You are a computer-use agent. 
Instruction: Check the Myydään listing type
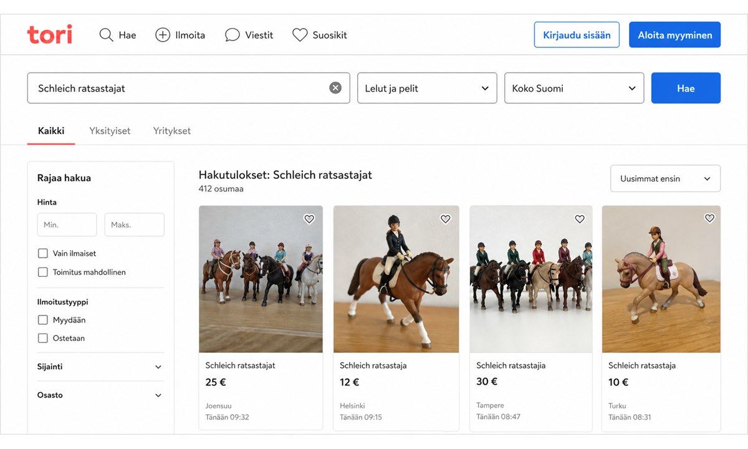[43, 320]
